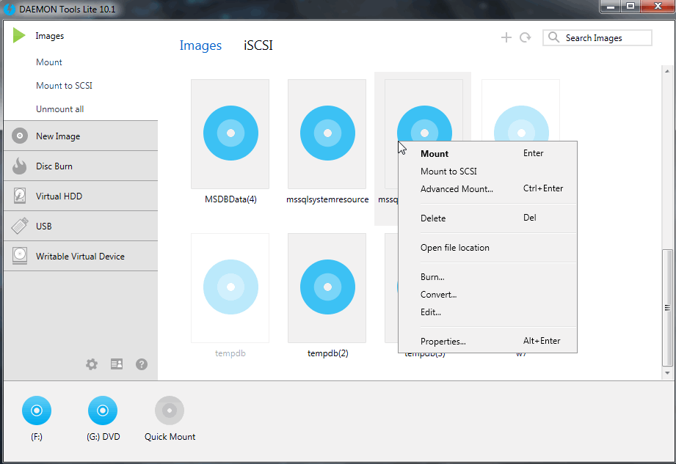Focus the Search Images field
Screen dimensions: 676x464
pyautogui.click(x=597, y=37)
